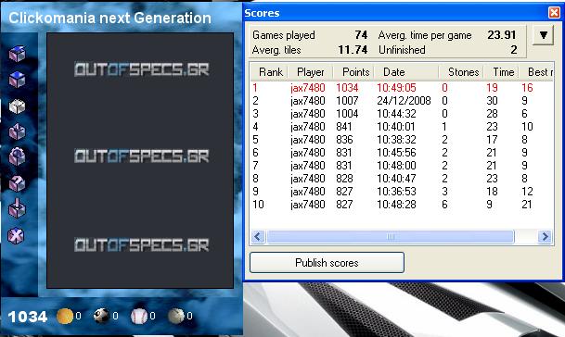Click the orange ball icon in status bar
Screen dimensions: 565x337
tap(65, 316)
